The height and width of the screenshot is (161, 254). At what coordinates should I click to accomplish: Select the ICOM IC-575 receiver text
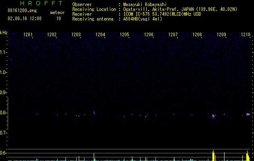162,14
